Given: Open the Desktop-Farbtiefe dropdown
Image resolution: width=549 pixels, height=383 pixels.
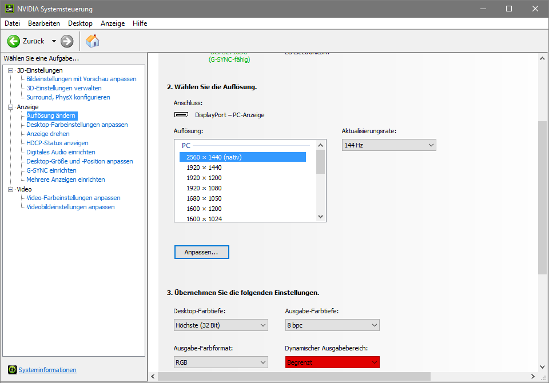Looking at the screenshot, I should tap(221, 325).
